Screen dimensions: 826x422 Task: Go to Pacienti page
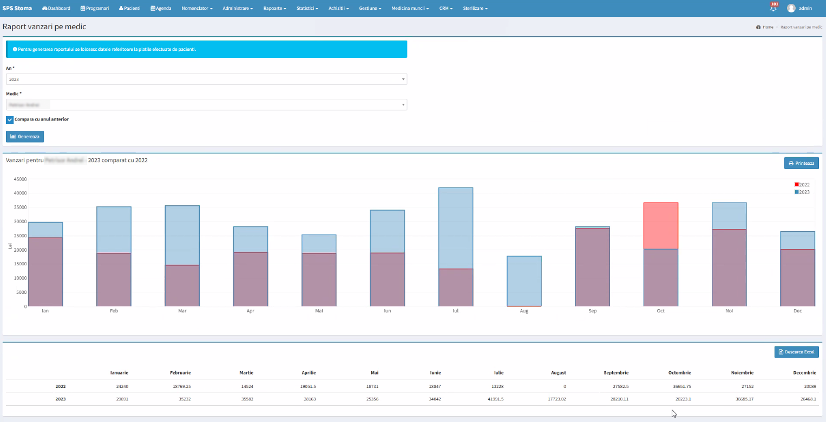coord(129,8)
